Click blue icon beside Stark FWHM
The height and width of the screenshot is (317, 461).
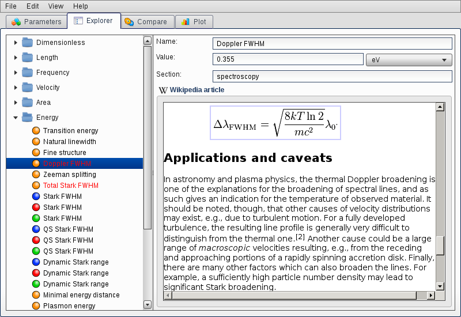(36, 196)
